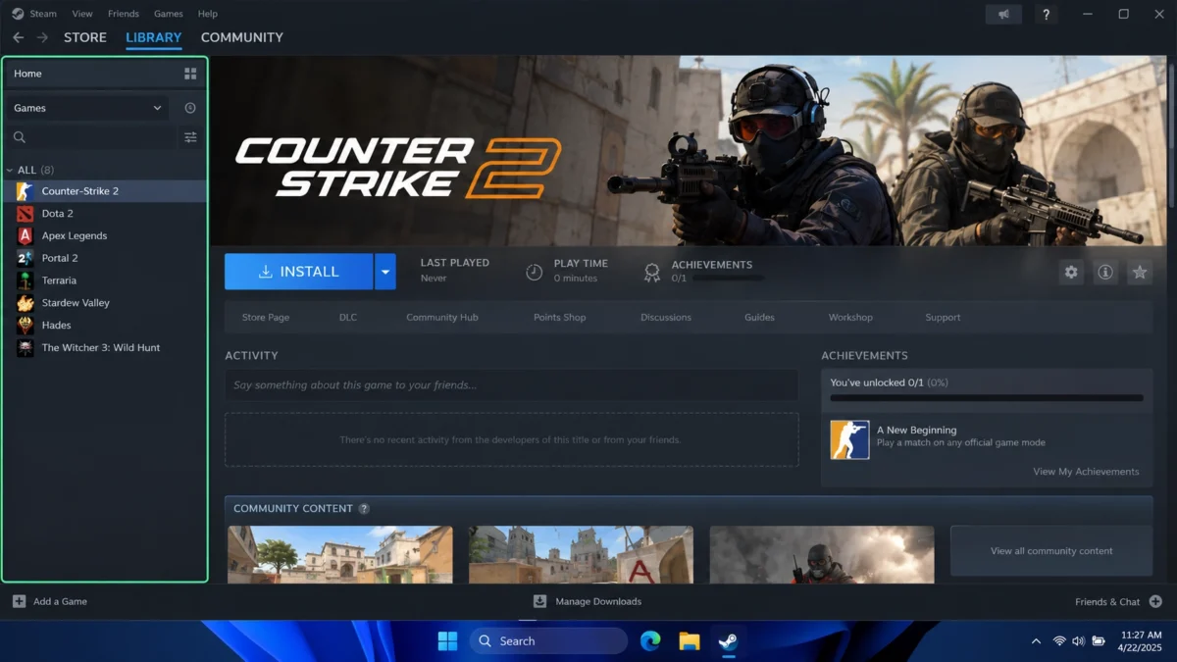Open the Discussions link

tap(666, 317)
